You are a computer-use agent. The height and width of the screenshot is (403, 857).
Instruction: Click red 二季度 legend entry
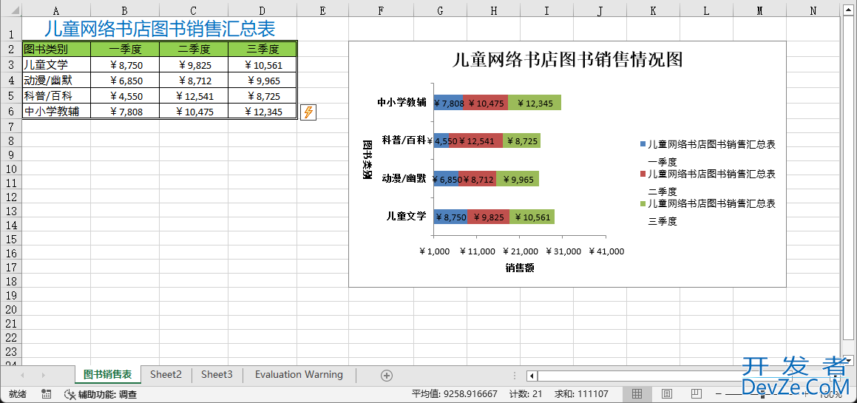coord(707,182)
